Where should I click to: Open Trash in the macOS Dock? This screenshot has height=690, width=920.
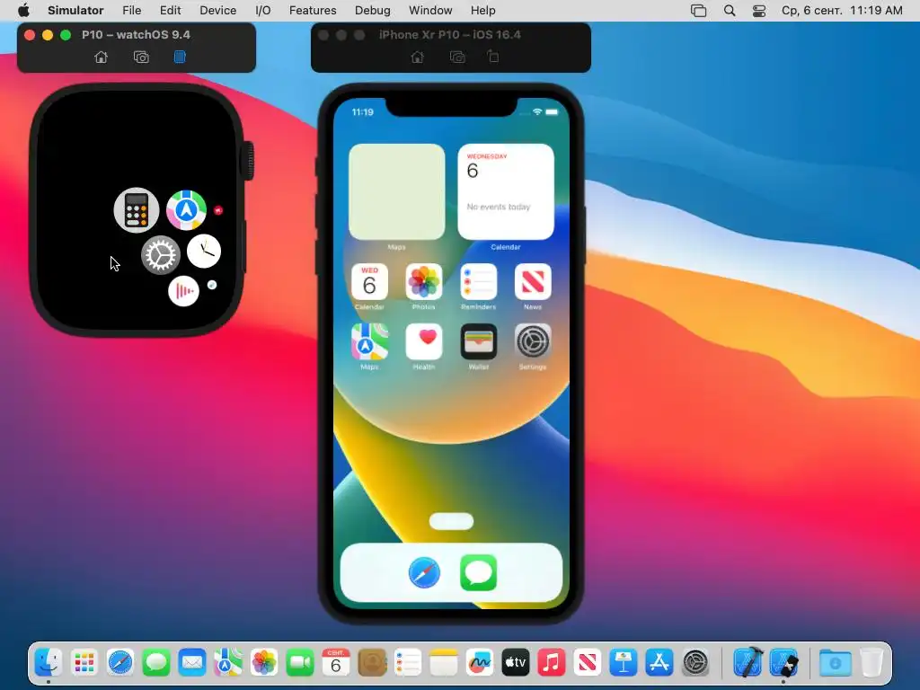point(871,663)
